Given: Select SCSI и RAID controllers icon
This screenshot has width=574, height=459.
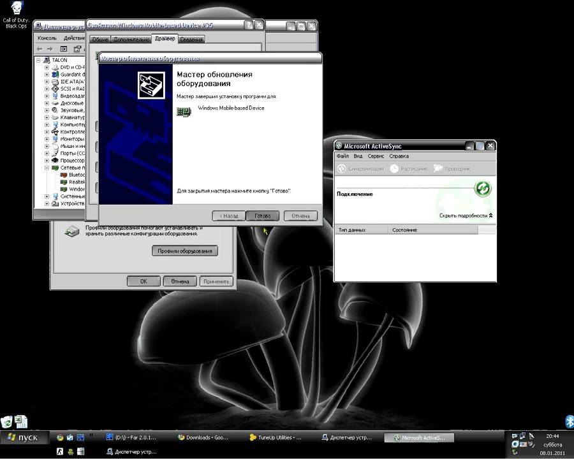Looking at the screenshot, I should point(55,89).
